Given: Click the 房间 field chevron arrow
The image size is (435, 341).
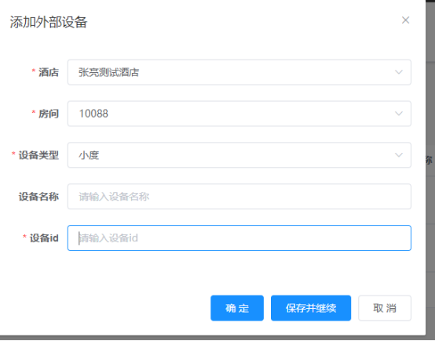Looking at the screenshot, I should pos(399,114).
